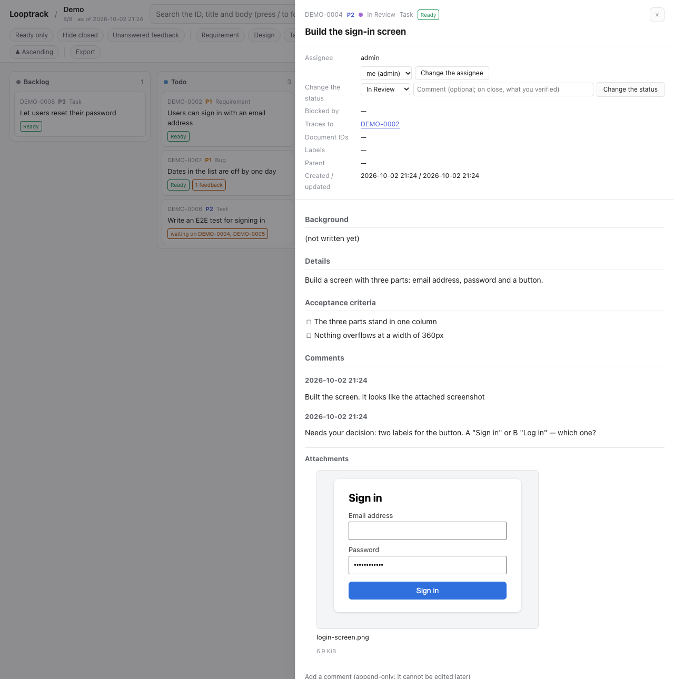This screenshot has height=679, width=674.
Task: Filter by Requirement type
Action: point(220,35)
